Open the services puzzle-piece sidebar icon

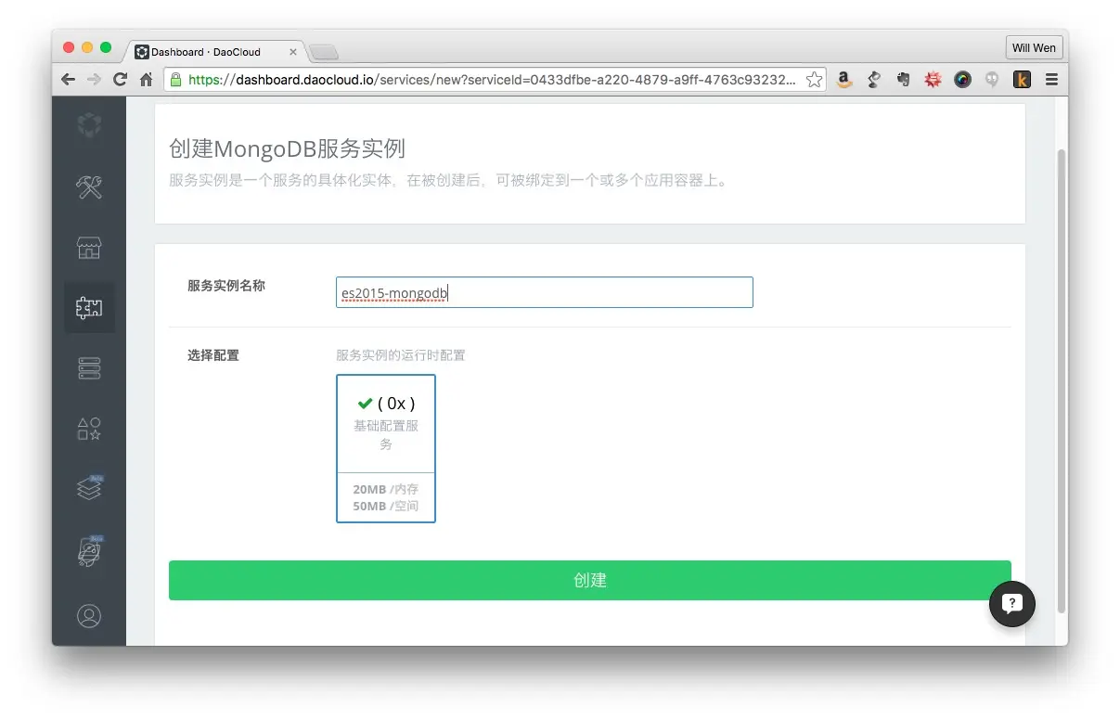point(89,308)
